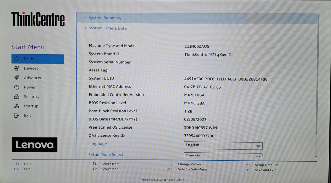This screenshot has width=331, height=183.
Task: Click the Devices shapes icon
Action: pos(16,68)
